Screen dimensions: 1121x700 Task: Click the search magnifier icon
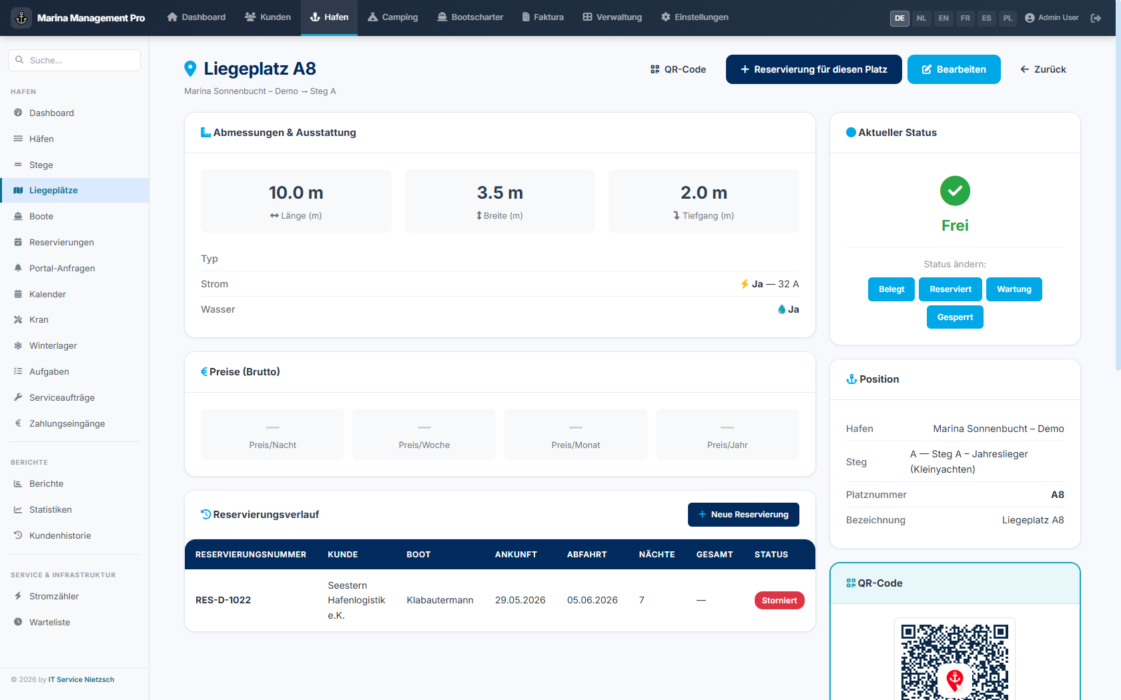19,60
